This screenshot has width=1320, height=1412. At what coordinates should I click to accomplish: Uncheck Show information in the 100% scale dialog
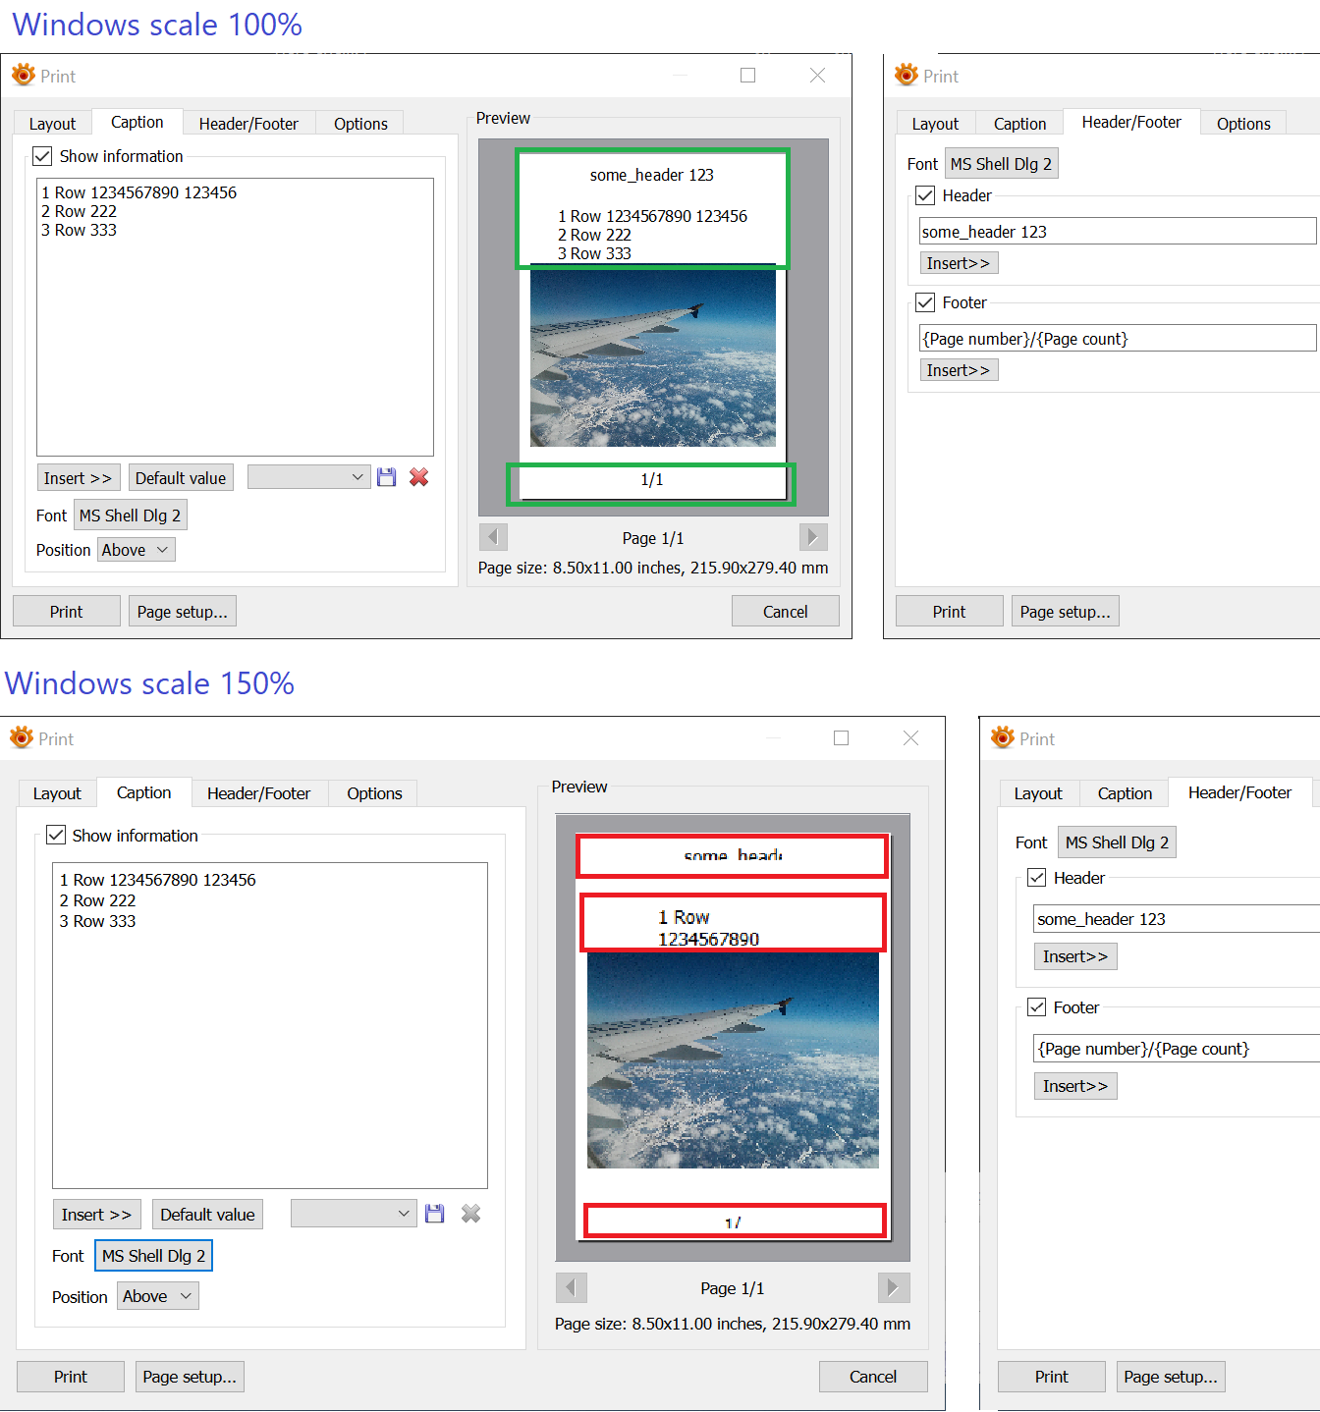[42, 156]
